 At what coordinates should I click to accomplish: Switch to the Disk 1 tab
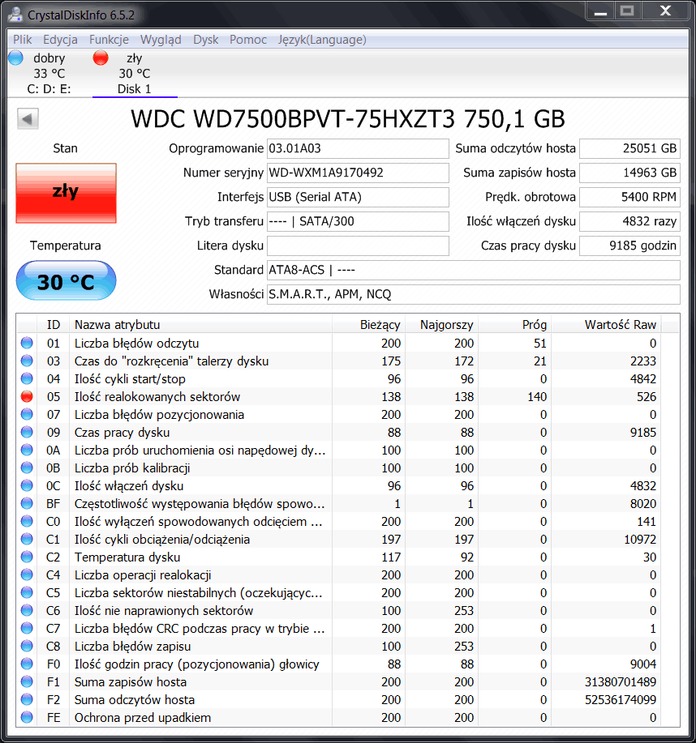(135, 74)
